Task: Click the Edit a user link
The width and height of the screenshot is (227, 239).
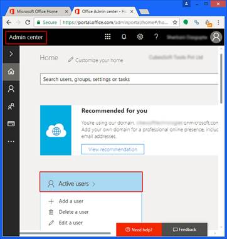Action: point(71,223)
